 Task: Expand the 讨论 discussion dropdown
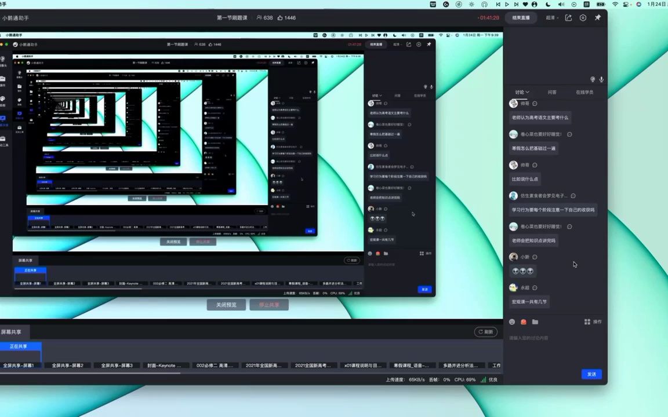(522, 92)
